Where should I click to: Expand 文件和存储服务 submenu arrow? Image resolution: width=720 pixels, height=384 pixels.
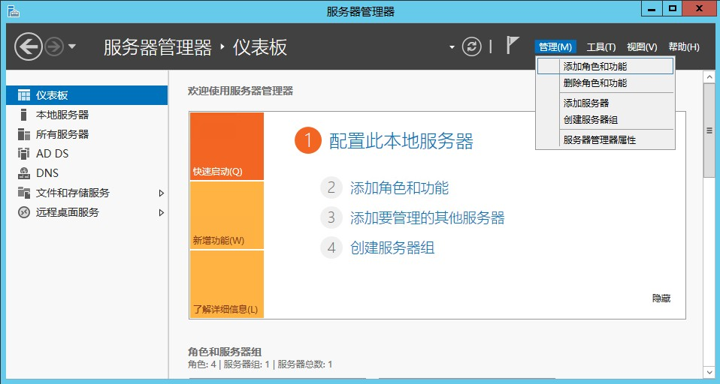[161, 193]
